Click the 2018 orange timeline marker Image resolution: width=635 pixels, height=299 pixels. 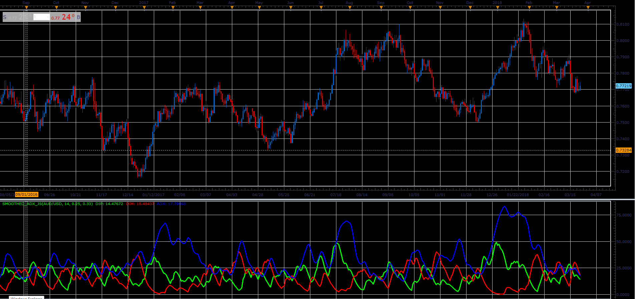pyautogui.click(x=498, y=8)
